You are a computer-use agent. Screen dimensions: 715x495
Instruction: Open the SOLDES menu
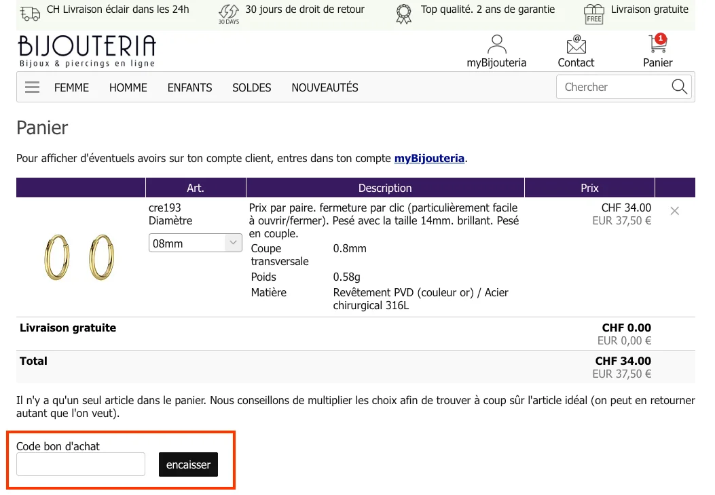point(252,87)
